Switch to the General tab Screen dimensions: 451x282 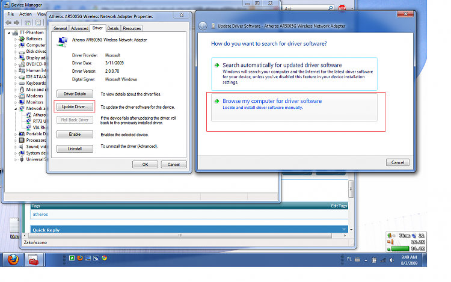(x=60, y=28)
